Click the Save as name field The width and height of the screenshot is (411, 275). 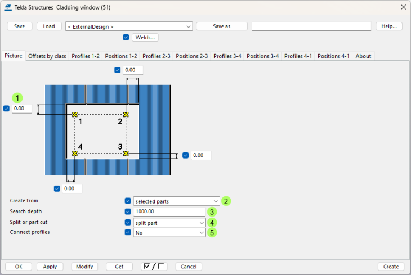point(311,26)
